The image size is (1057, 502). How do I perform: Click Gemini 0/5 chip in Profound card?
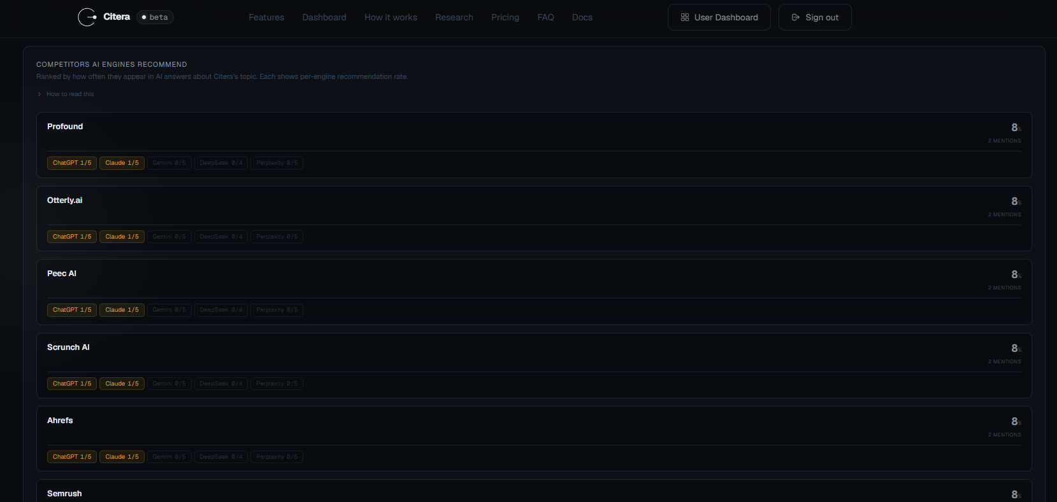pos(169,163)
